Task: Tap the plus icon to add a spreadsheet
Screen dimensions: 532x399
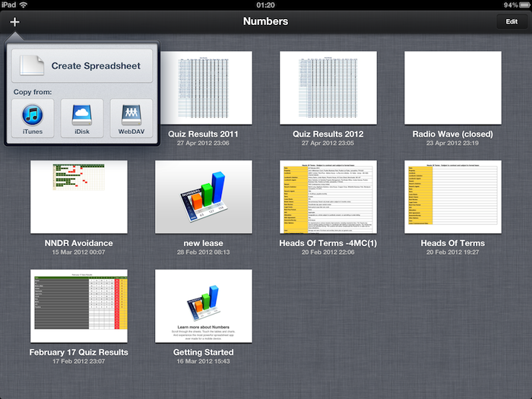Action: 14,21
